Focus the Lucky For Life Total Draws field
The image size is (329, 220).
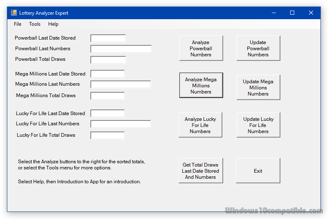click(x=107, y=136)
